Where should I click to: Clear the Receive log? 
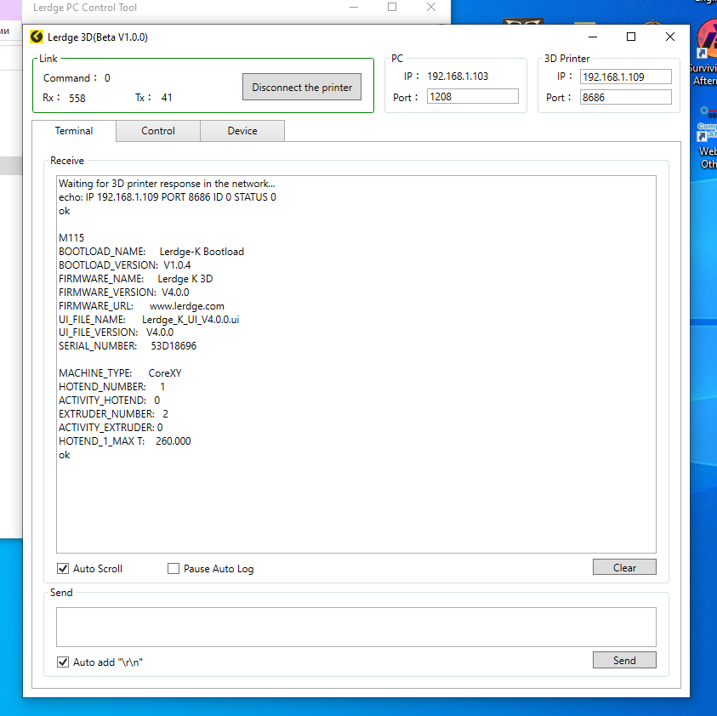coord(624,567)
